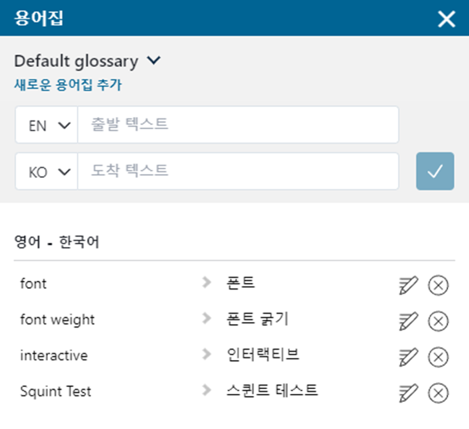Screen dimensions: 469x429
Task: Open the Default glossary dropdown
Action: pyautogui.click(x=87, y=61)
